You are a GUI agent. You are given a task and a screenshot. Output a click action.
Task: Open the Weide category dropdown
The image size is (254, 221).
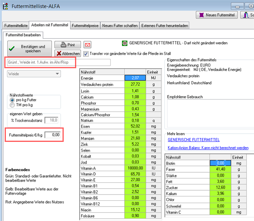[34, 74]
